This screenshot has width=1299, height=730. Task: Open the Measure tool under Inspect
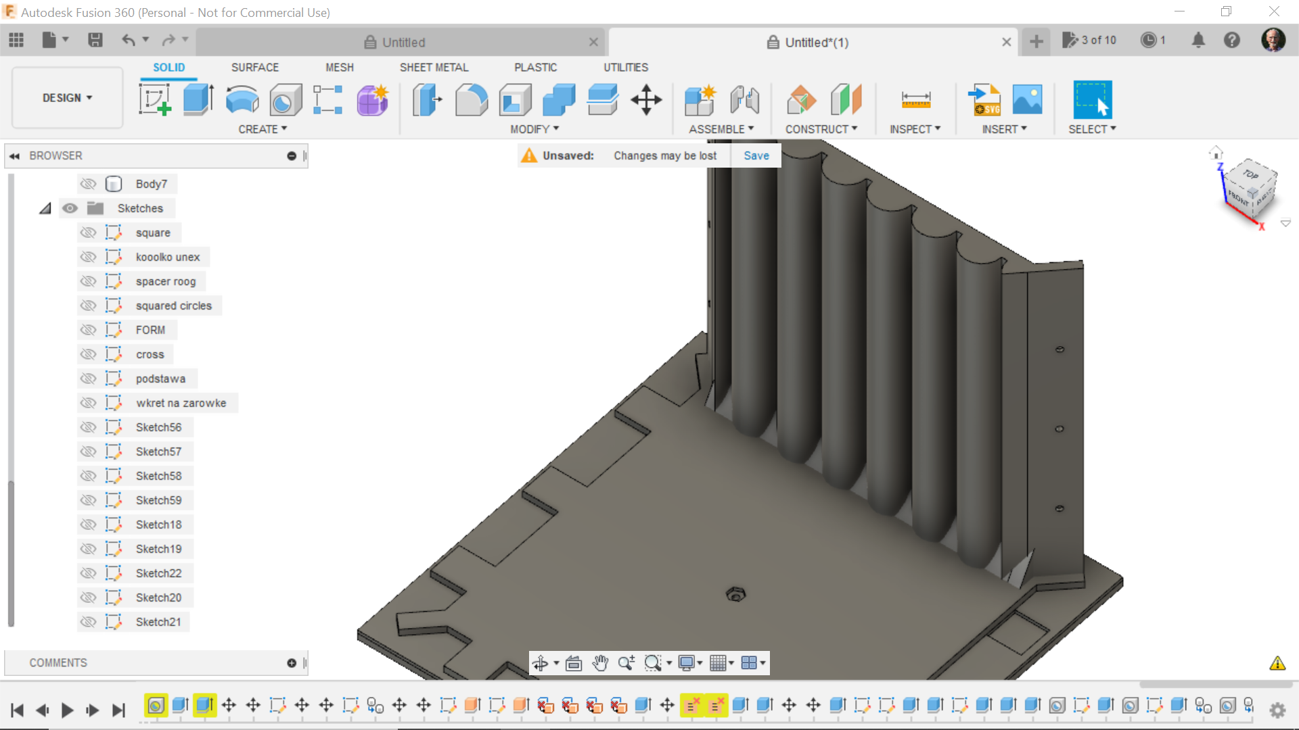[x=916, y=99]
